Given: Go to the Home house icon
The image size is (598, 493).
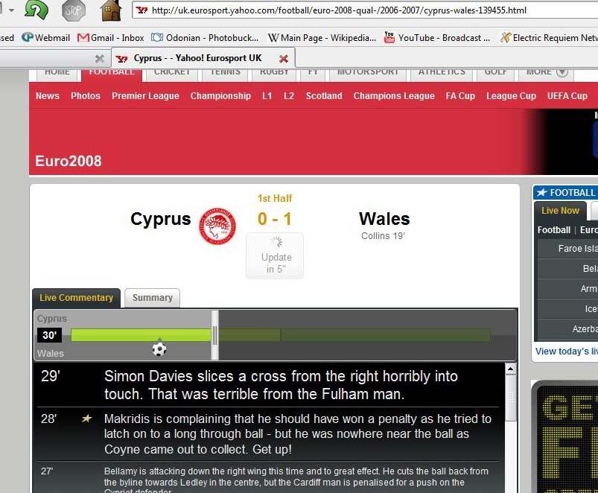Looking at the screenshot, I should 112,10.
